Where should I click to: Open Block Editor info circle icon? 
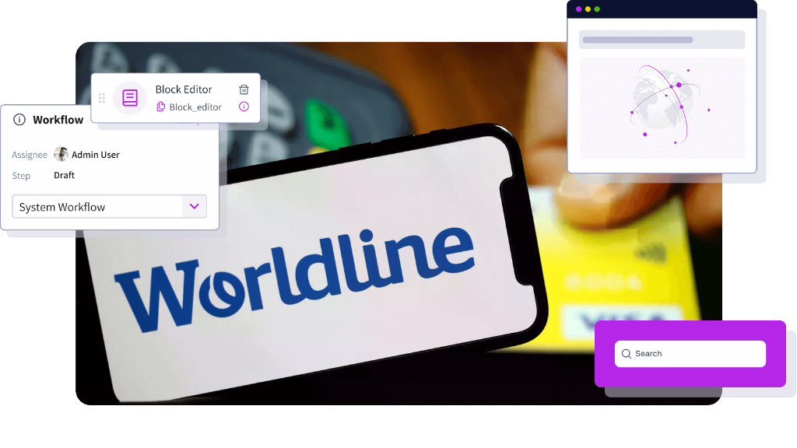[244, 107]
